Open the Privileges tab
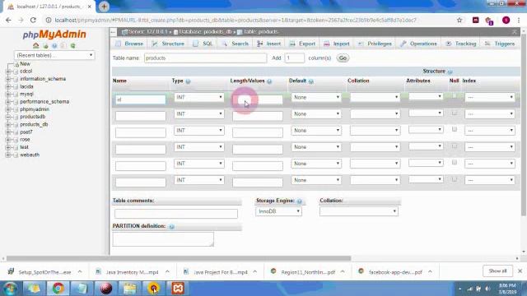This screenshot has width=527, height=296. tap(375, 44)
